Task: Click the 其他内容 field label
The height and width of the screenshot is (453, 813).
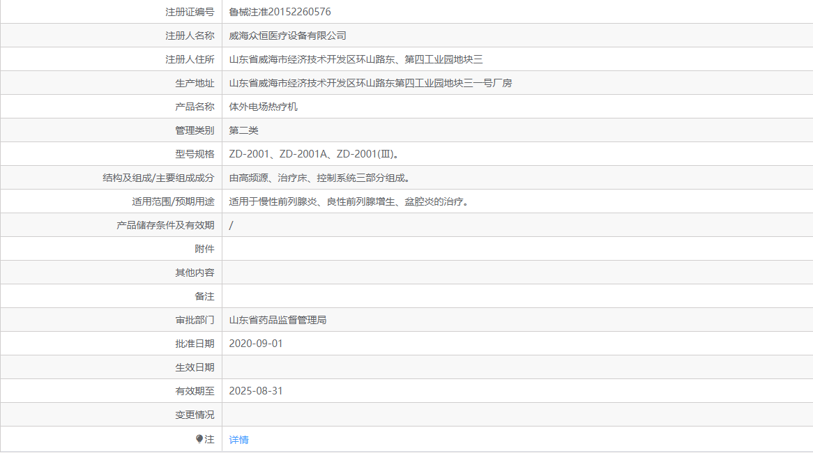Action: click(195, 272)
